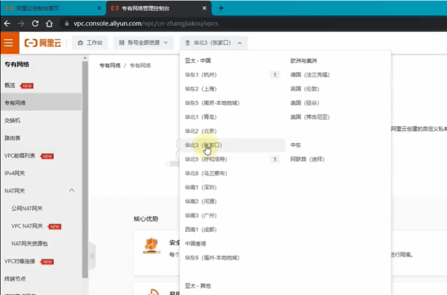Select region 西南1 (成都)
447x295 pixels.
232,229
